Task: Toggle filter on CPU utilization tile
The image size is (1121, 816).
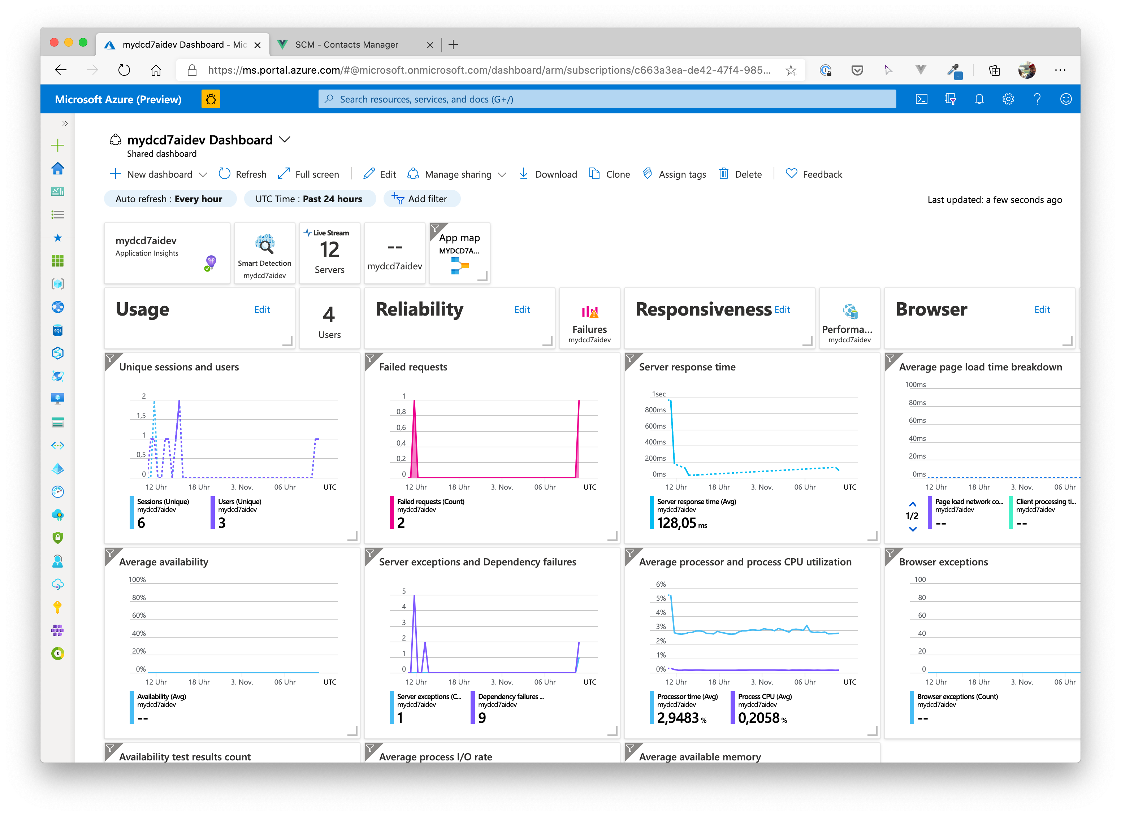Action: (630, 554)
